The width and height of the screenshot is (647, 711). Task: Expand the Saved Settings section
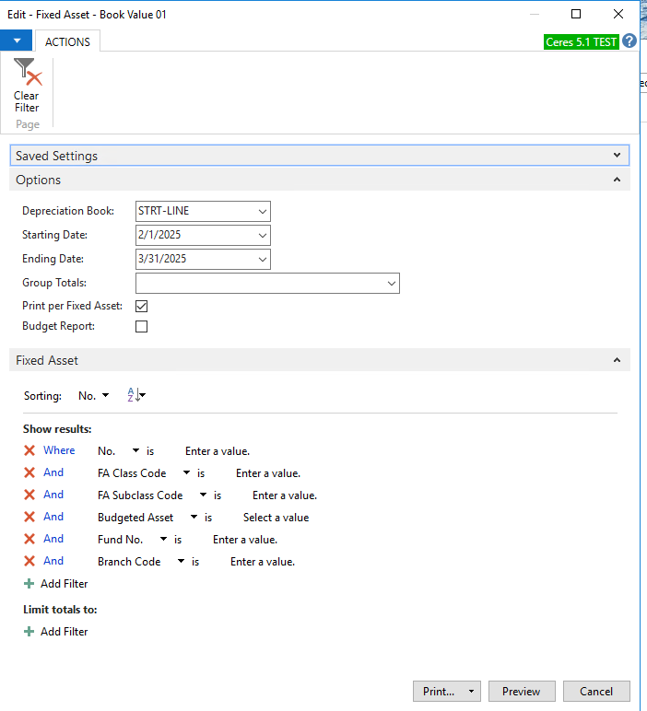617,156
